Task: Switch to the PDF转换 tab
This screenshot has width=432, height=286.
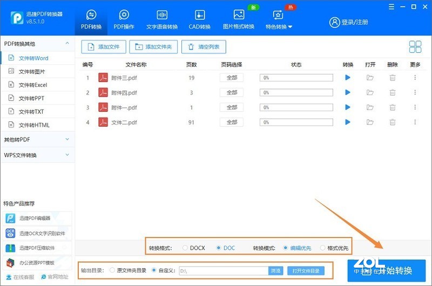Action: pyautogui.click(x=91, y=19)
